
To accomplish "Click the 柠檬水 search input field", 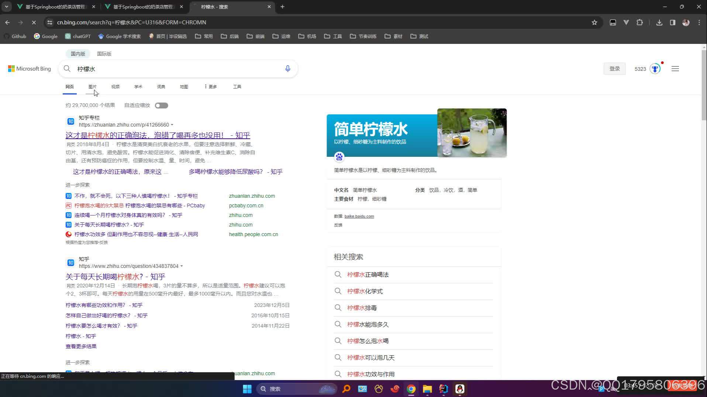I will point(148,69).
